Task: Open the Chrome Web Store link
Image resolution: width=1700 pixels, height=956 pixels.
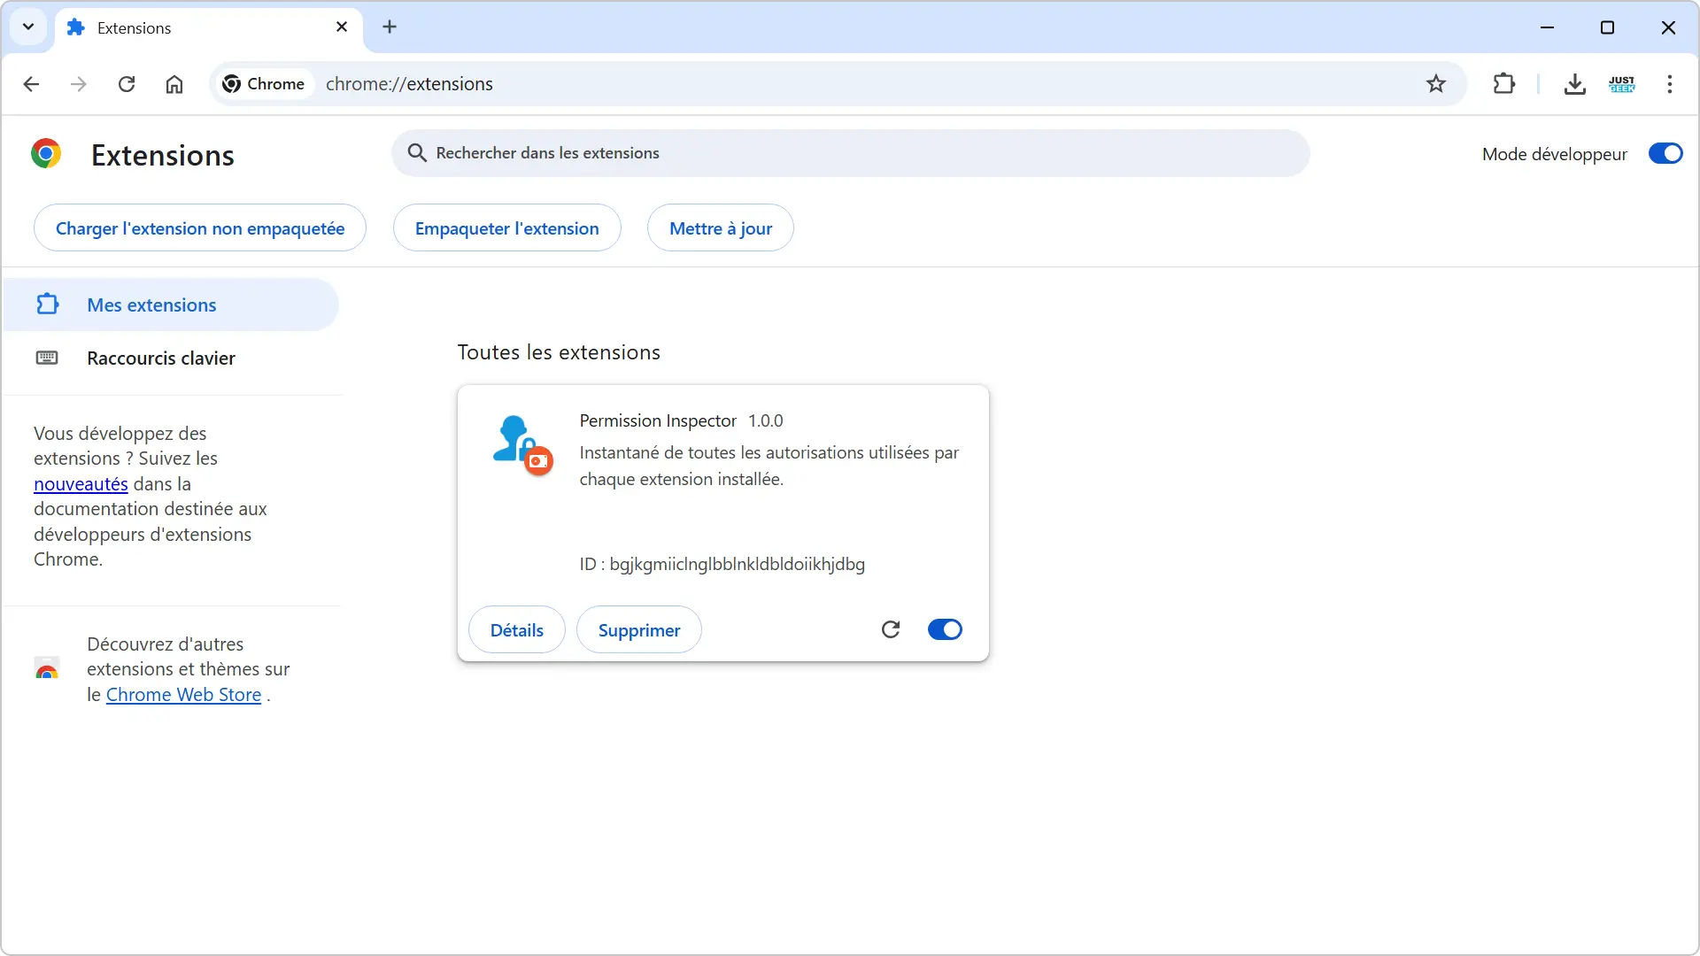Action: (x=183, y=695)
